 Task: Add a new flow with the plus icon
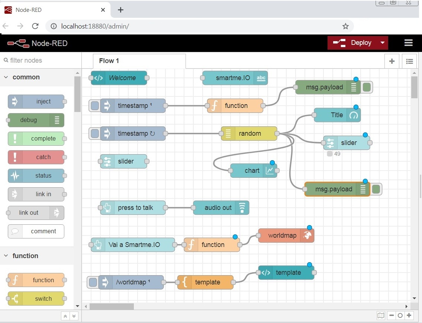click(392, 61)
